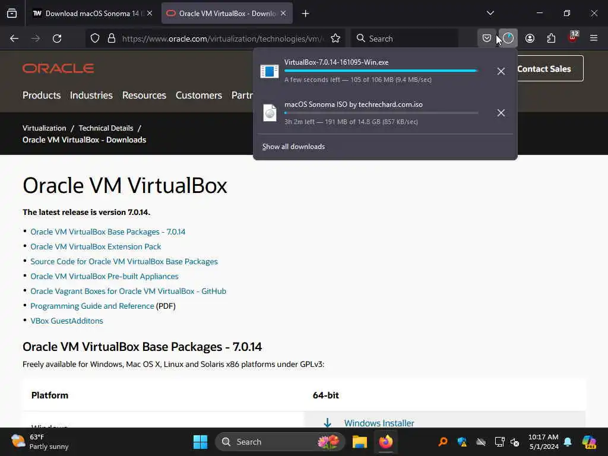The image size is (608, 456).
Task: Open Copilot preview icon in taskbar
Action: pos(589,442)
